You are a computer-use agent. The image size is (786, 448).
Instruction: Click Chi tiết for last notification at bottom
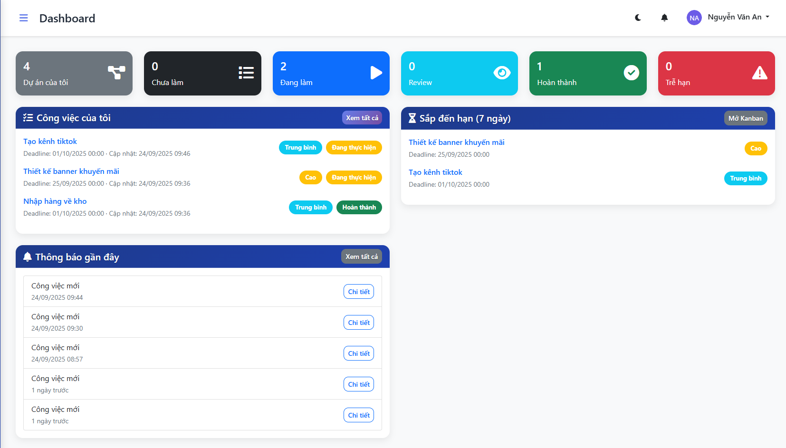click(359, 415)
